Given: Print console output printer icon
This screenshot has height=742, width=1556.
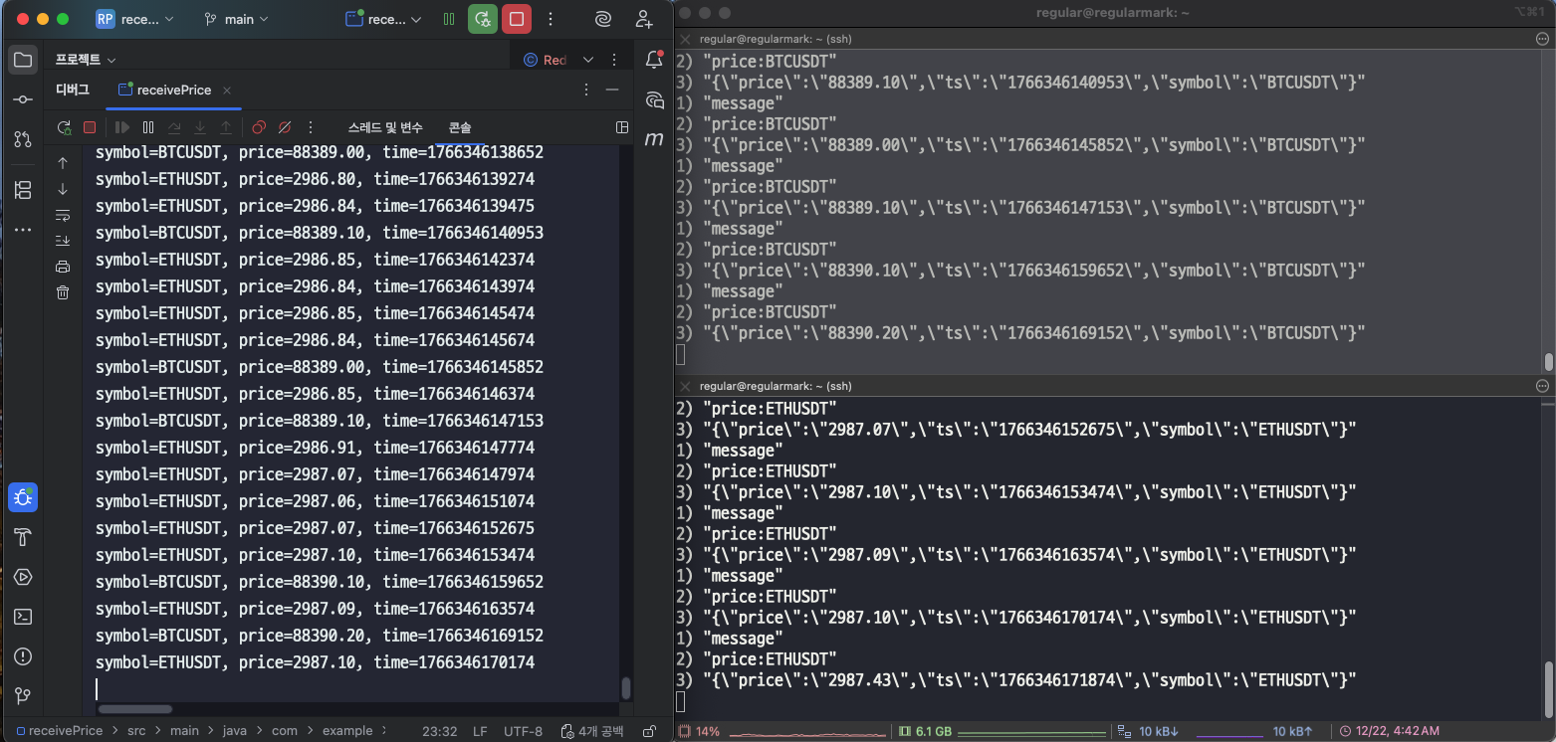Looking at the screenshot, I should pyautogui.click(x=63, y=267).
